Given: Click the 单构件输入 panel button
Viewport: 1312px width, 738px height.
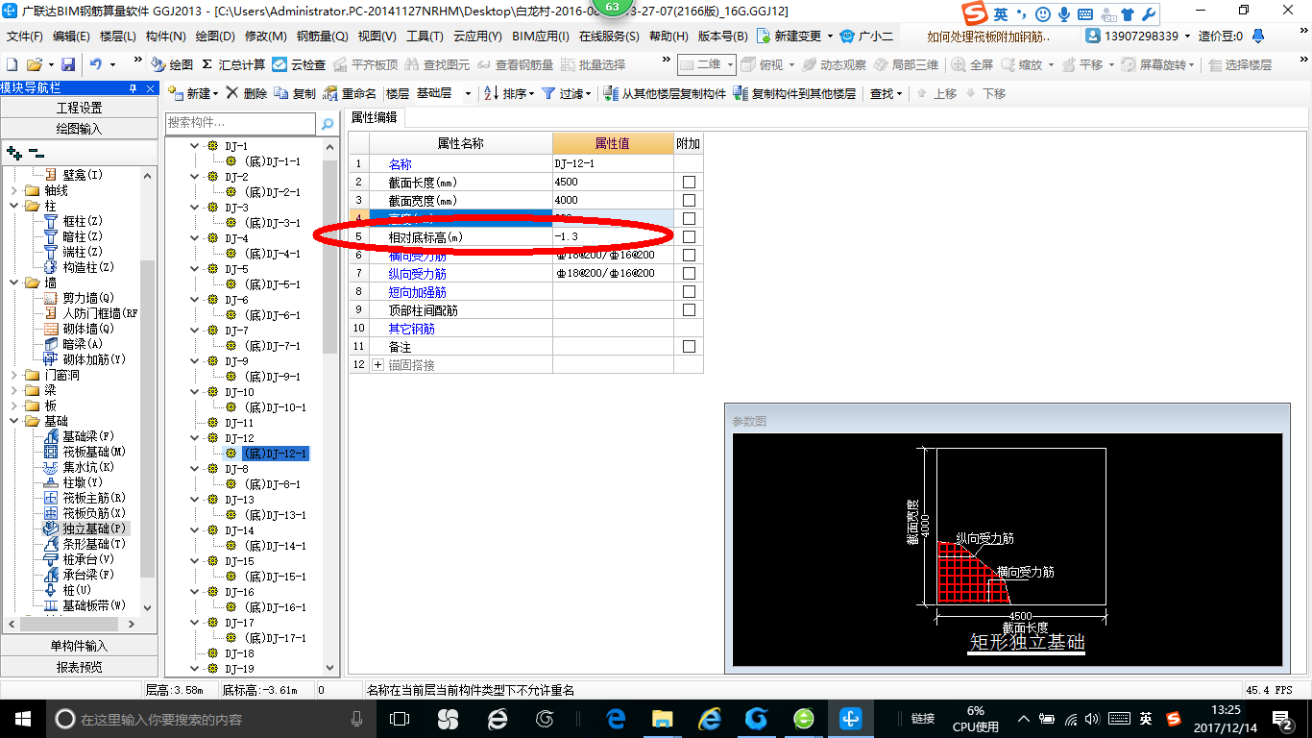Looking at the screenshot, I should [x=79, y=646].
